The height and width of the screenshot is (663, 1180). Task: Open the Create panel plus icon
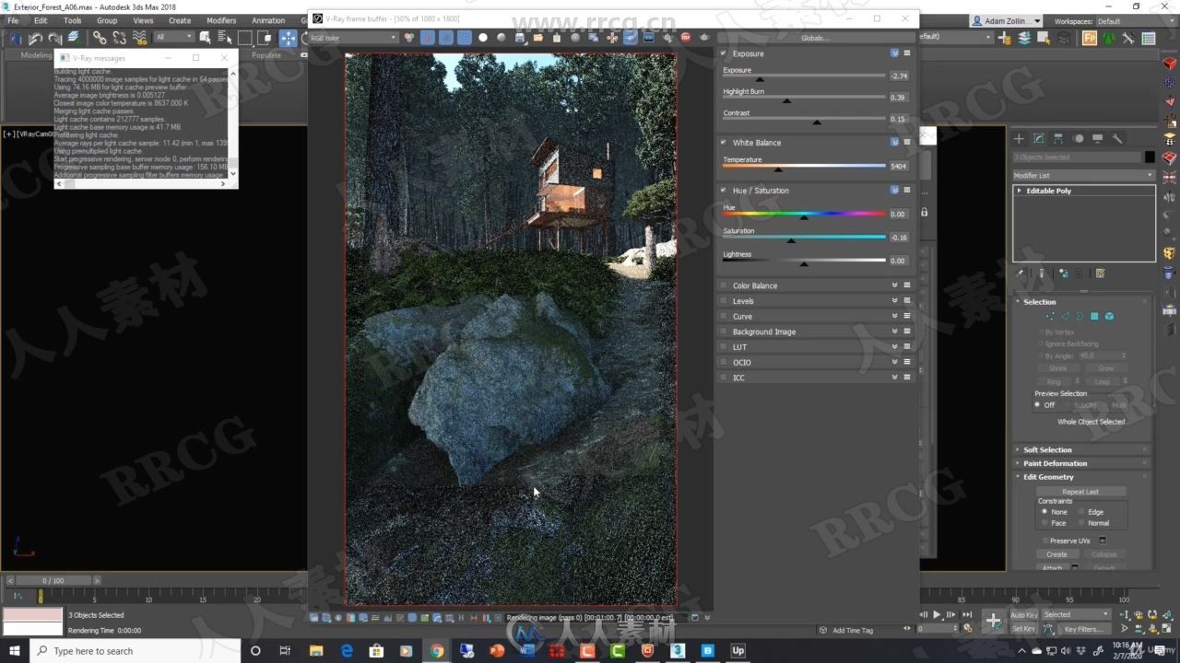pyautogui.click(x=1019, y=138)
